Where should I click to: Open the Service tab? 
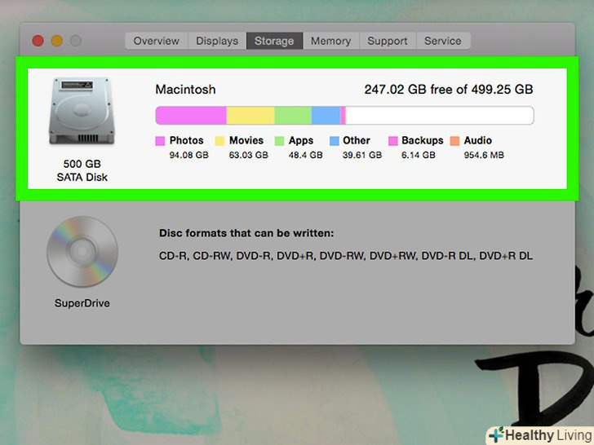(x=443, y=41)
